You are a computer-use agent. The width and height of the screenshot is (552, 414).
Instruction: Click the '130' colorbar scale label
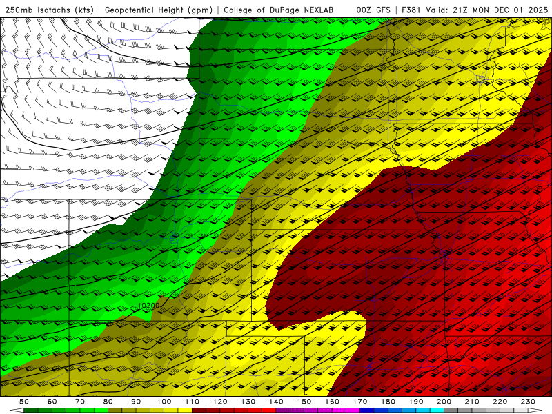point(248,402)
